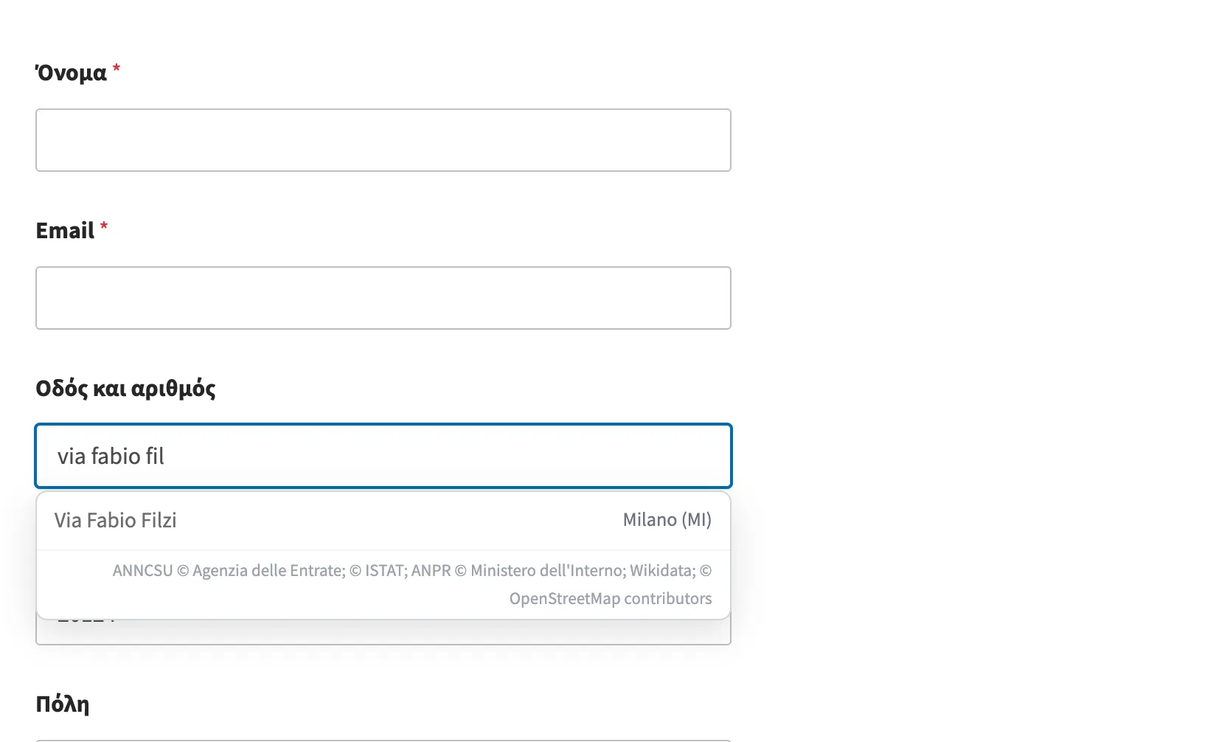This screenshot has width=1230, height=742.
Task: Click the "ANNCSU" attribution text
Action: pos(142,571)
